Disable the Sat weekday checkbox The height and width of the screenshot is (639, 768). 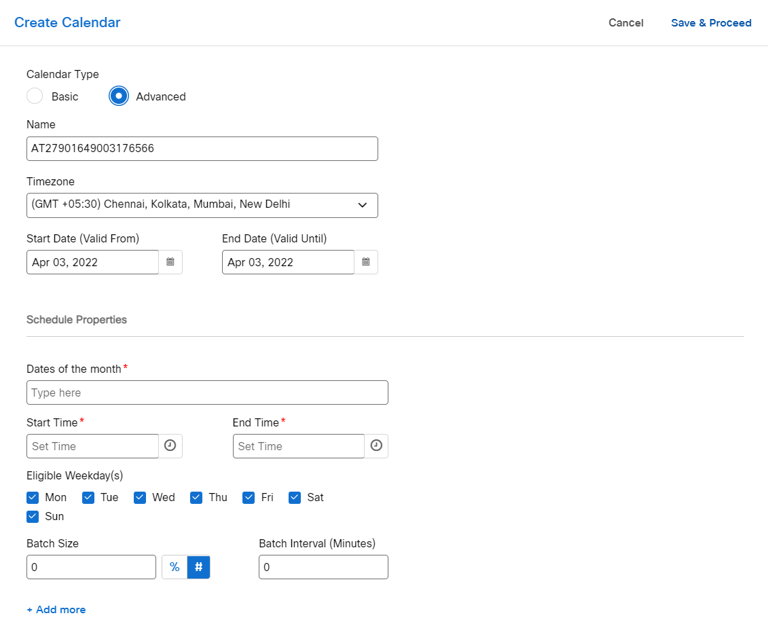(295, 498)
